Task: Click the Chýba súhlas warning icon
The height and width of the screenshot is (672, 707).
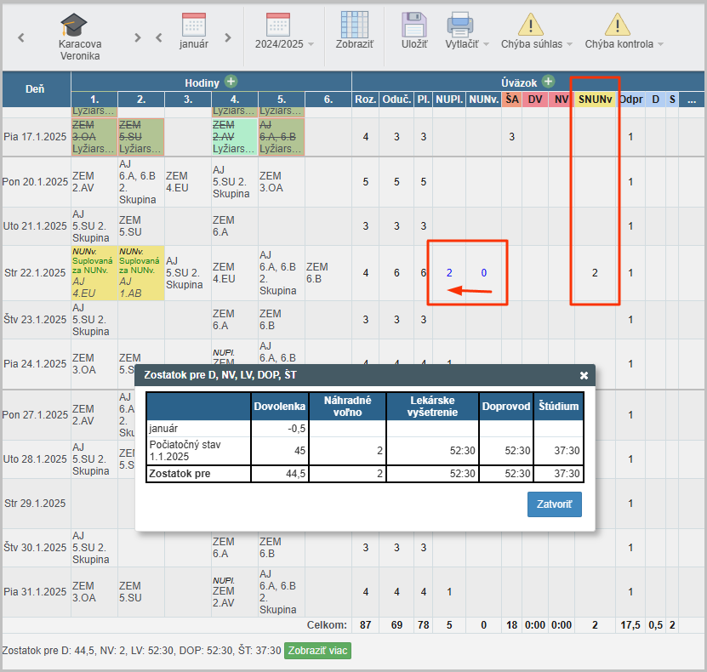Action: [x=531, y=25]
